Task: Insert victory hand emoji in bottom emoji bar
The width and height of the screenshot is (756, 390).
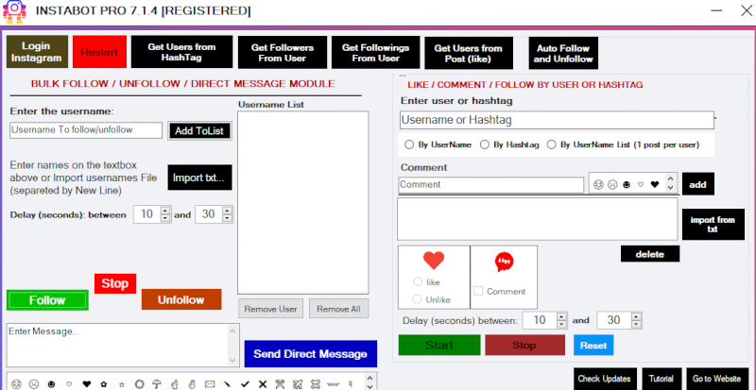Action: point(192,384)
